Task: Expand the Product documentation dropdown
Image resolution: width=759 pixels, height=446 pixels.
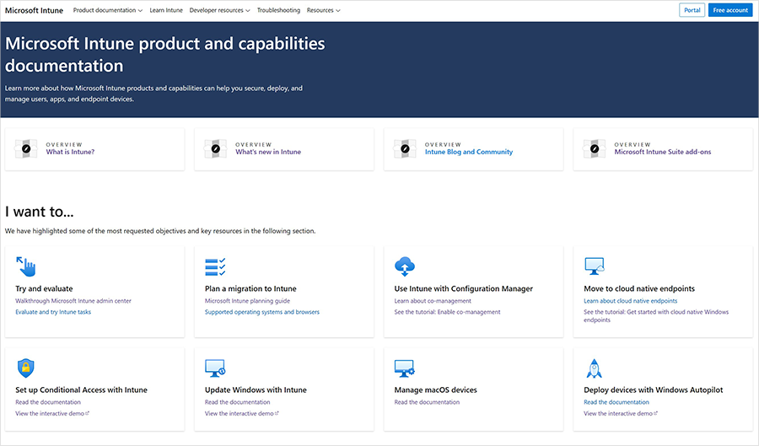Action: (107, 10)
